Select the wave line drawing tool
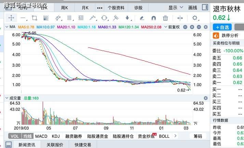The image size is (244, 148). pyautogui.click(x=93, y=18)
